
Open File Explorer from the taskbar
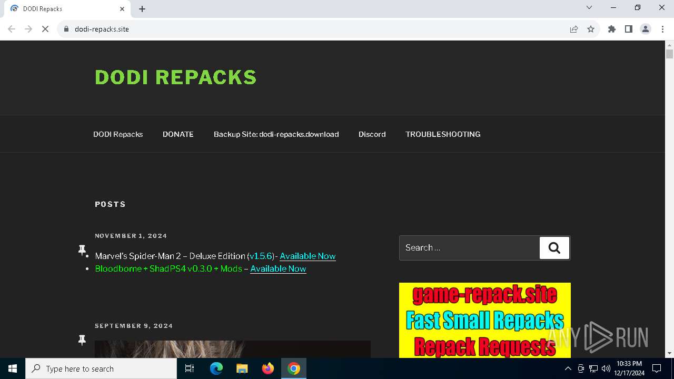click(242, 368)
